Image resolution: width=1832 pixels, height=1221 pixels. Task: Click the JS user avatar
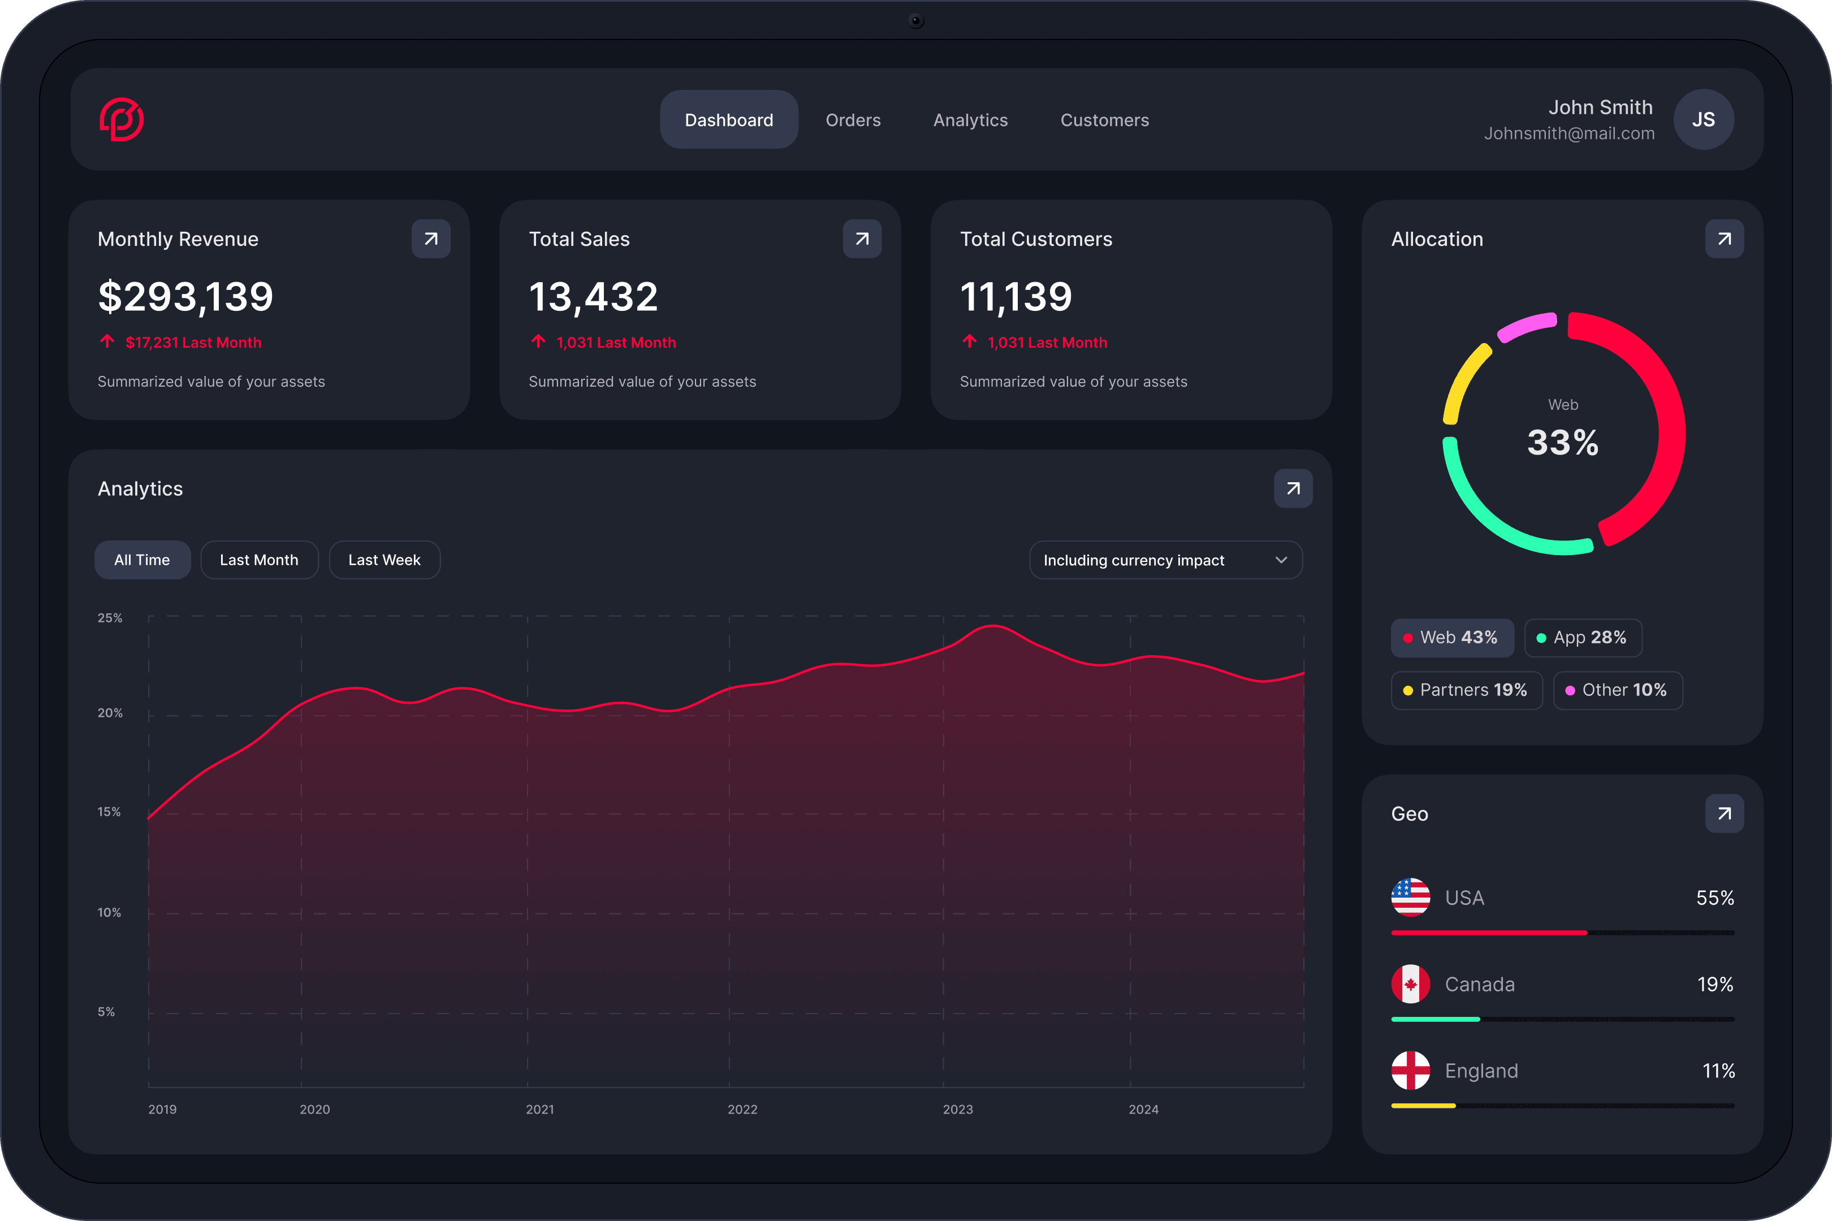1704,119
